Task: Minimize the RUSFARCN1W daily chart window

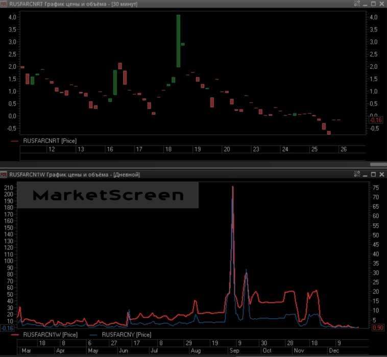Action: coord(365,174)
